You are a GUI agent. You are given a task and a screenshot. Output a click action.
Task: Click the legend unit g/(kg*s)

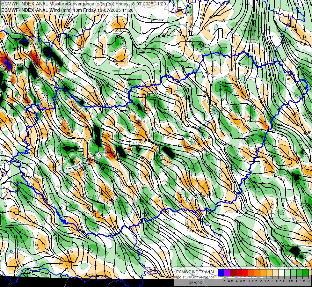tap(196, 282)
